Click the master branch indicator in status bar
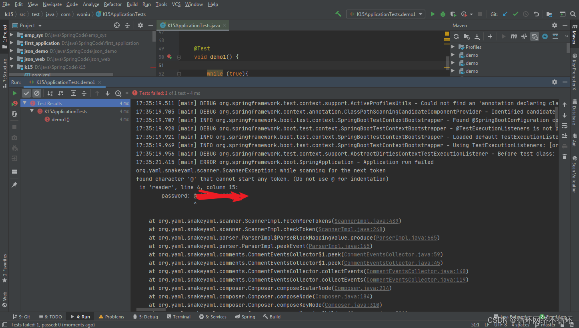Screen dimensions: 579x328 [x=549, y=324]
